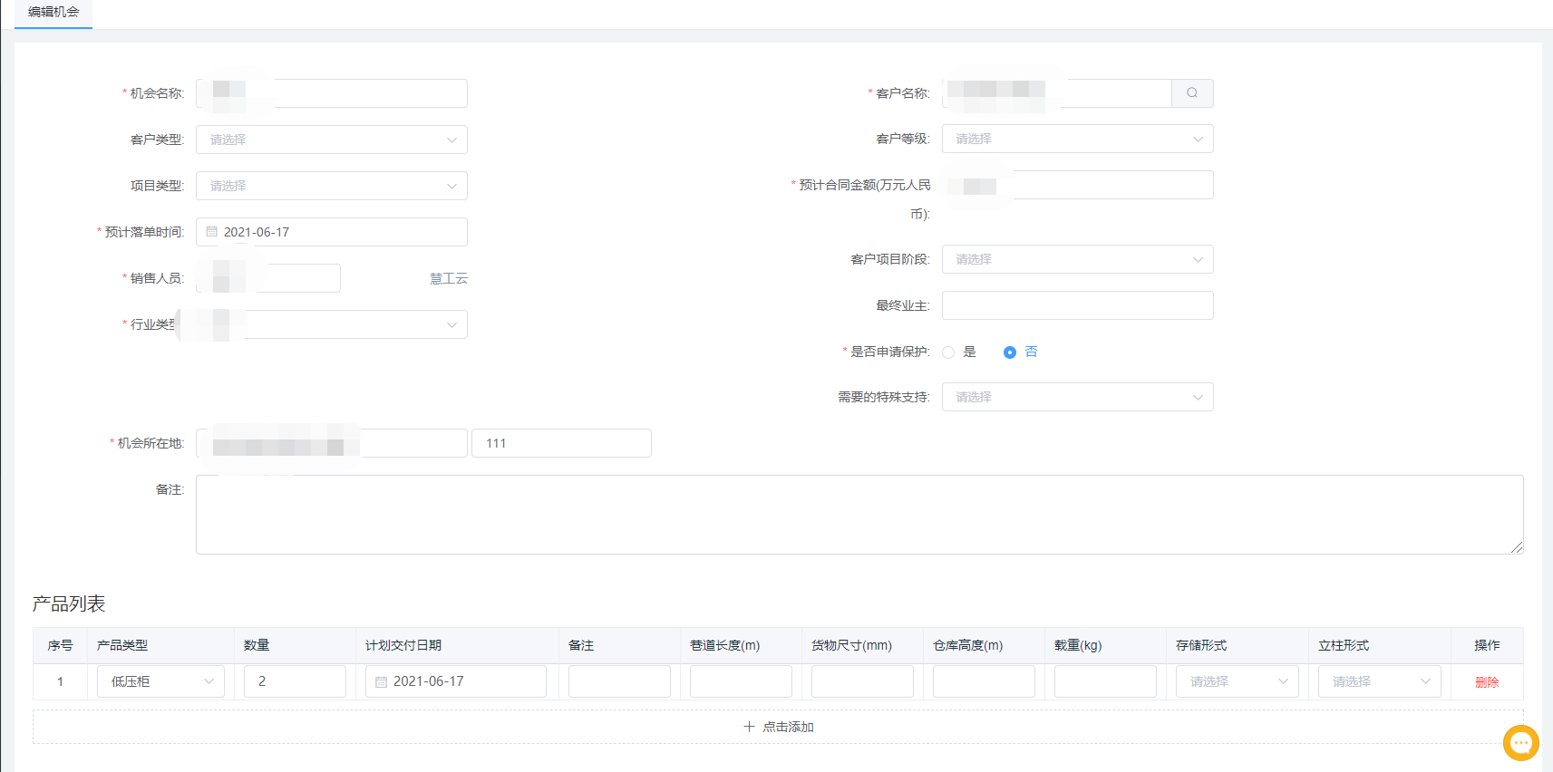Open the 需要的特殊支持 dropdown
The image size is (1553, 772).
click(x=1077, y=397)
